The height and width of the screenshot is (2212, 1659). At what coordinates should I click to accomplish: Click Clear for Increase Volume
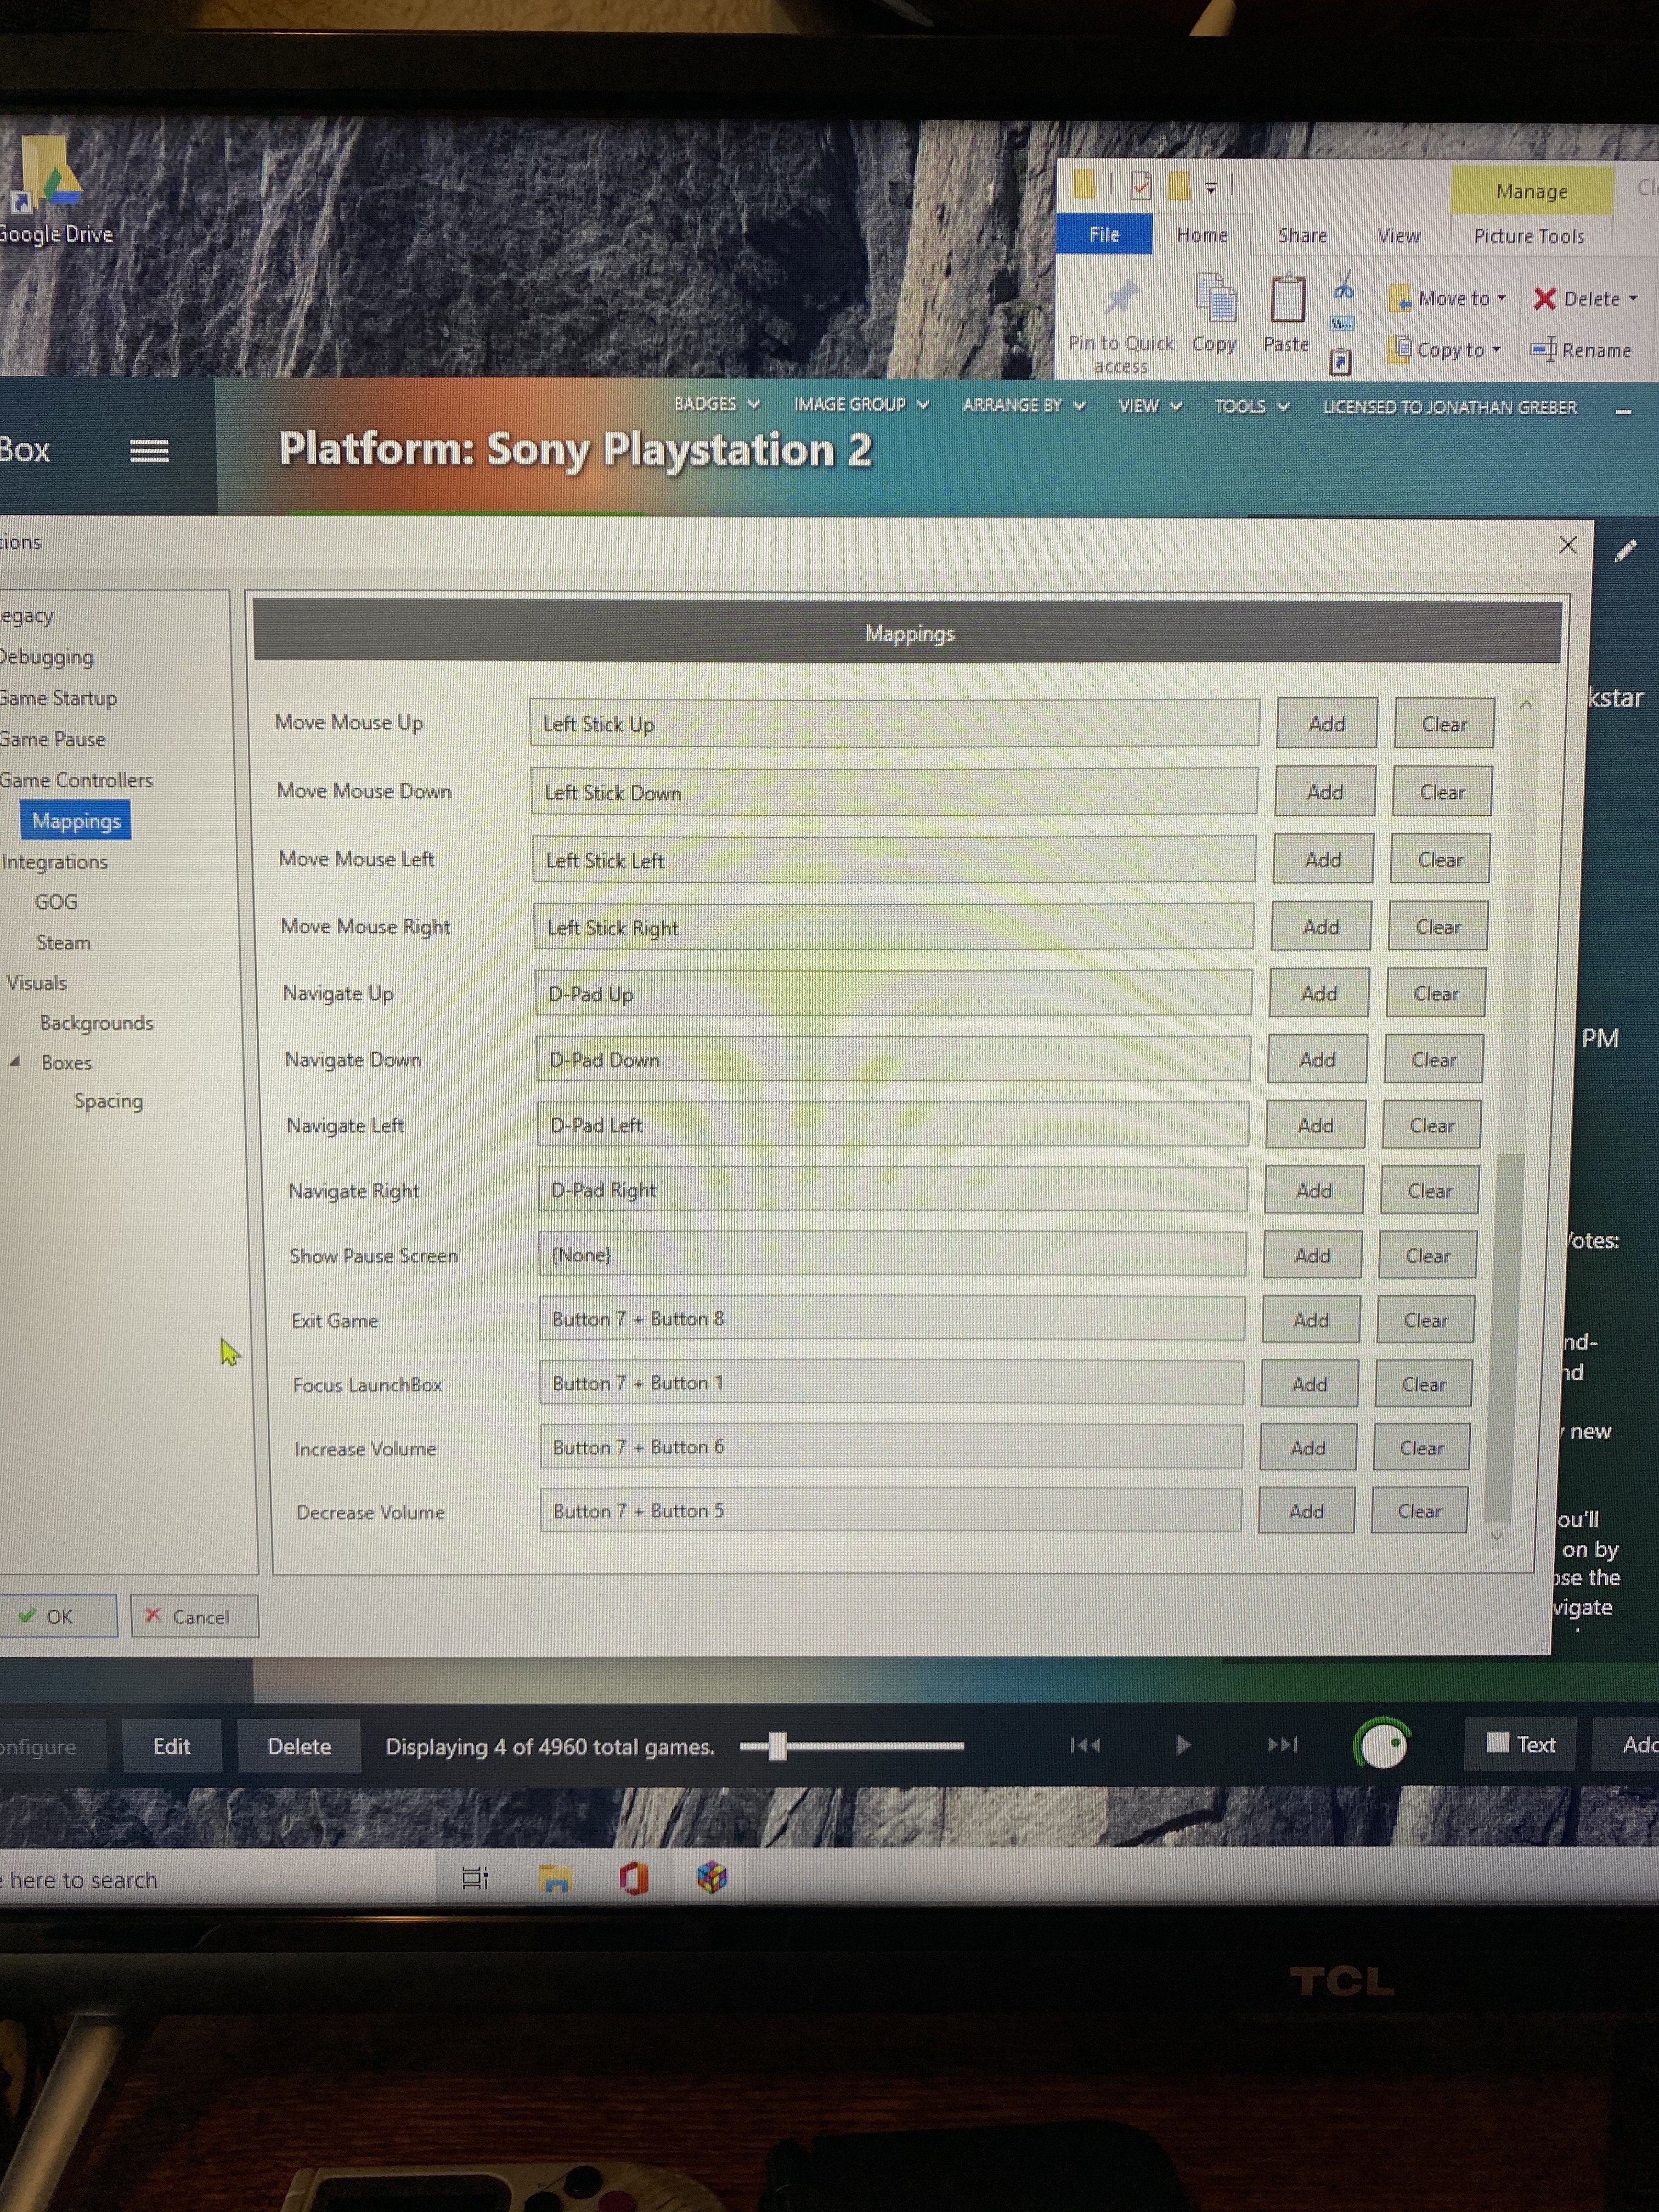tap(1421, 1447)
